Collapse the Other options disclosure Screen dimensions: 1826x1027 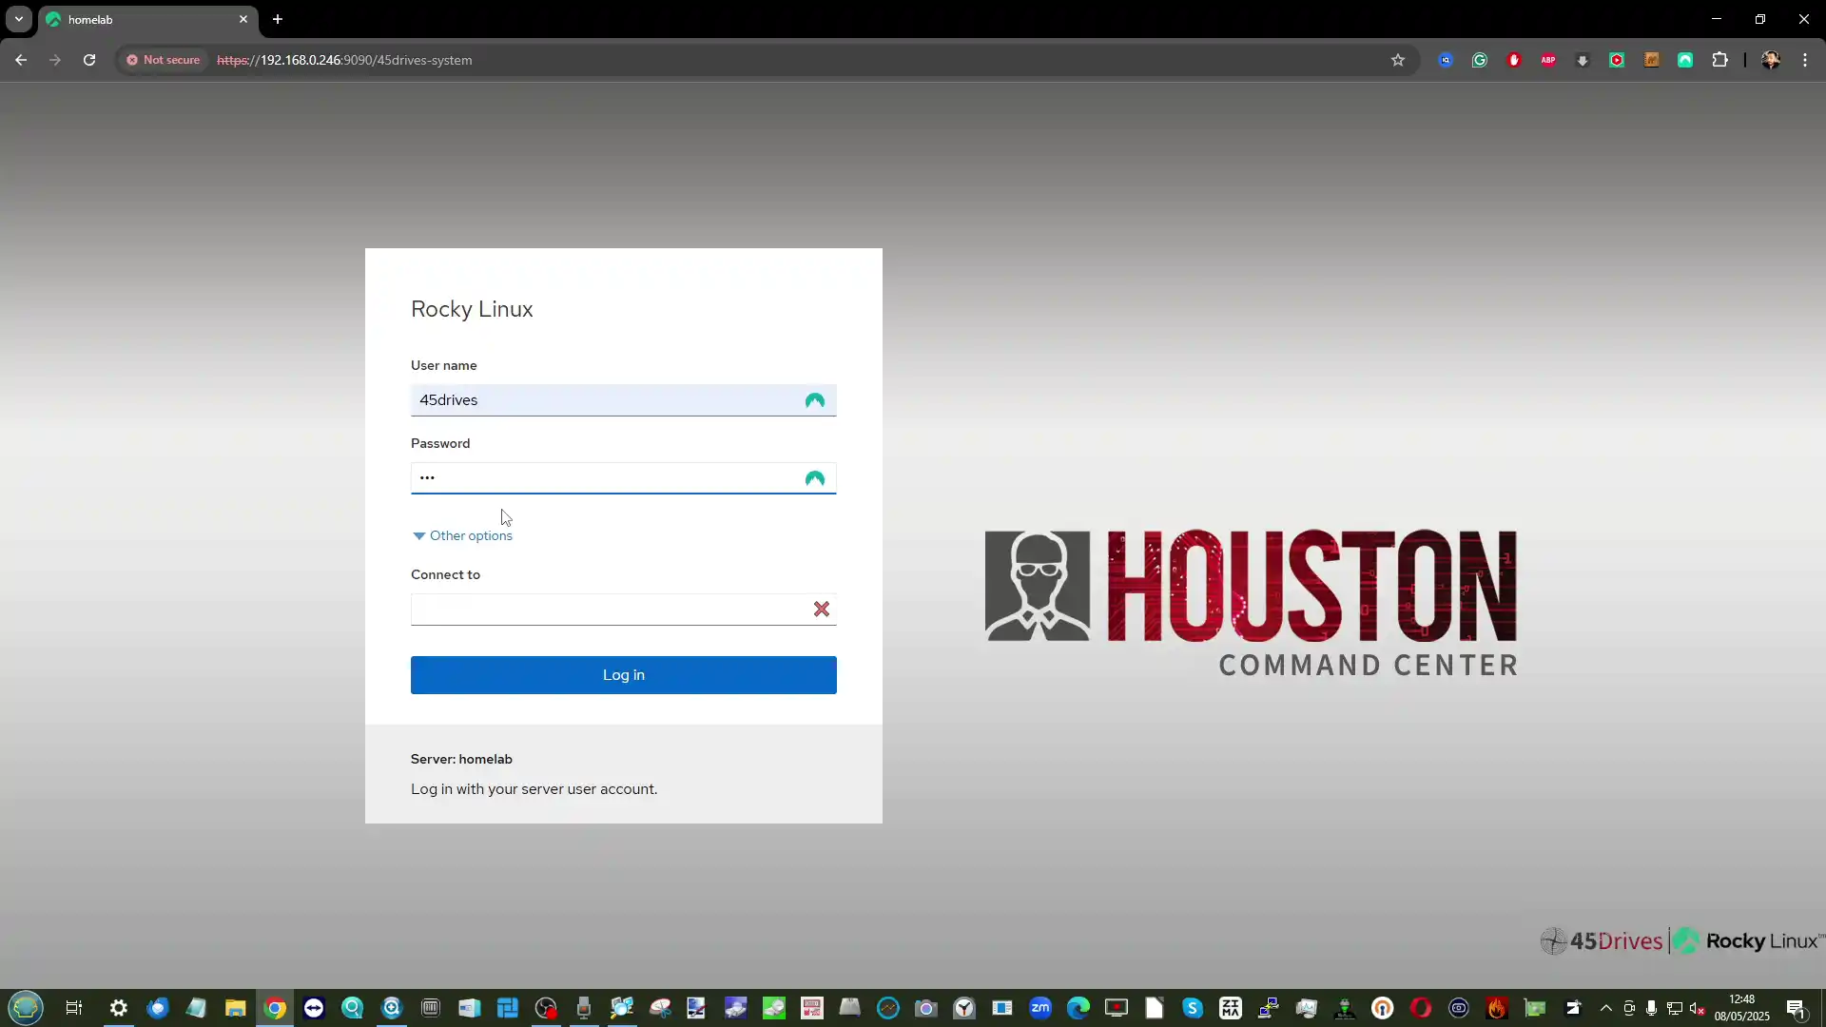[x=462, y=535]
